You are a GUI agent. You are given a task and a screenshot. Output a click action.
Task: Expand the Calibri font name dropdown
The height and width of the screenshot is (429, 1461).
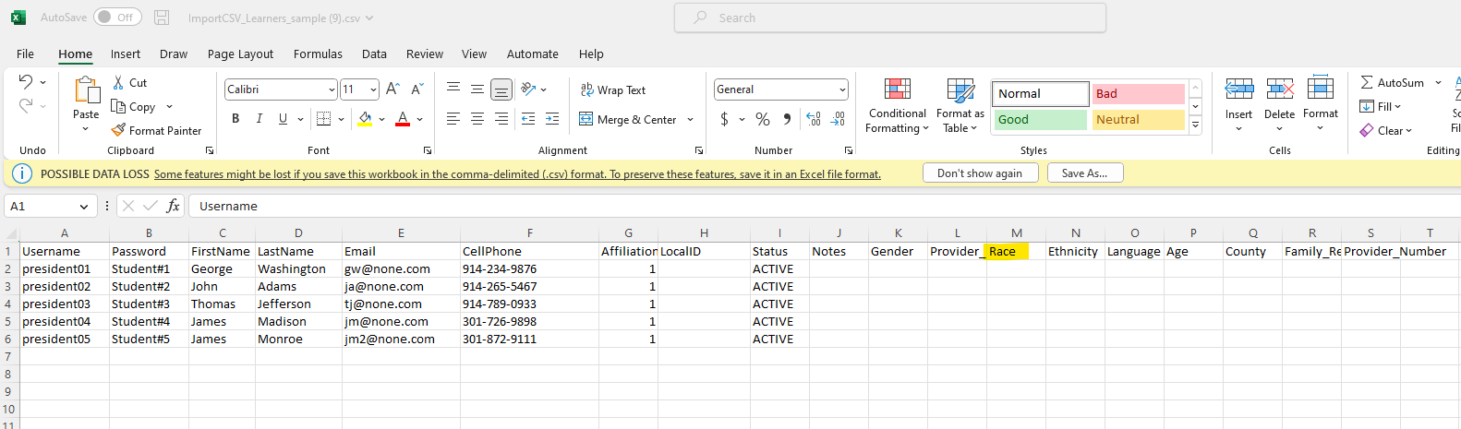(x=332, y=89)
